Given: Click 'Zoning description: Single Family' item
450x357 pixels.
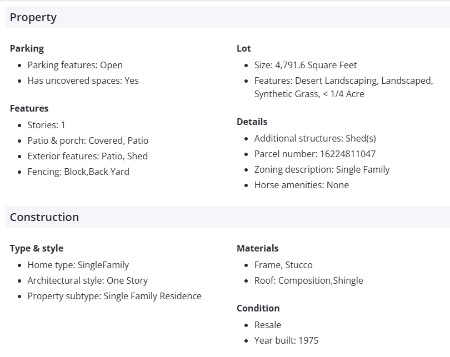Looking at the screenshot, I should (322, 169).
